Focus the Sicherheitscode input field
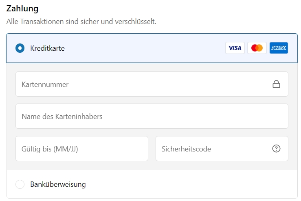Viewport: 301px width, 201px height. click(x=222, y=149)
